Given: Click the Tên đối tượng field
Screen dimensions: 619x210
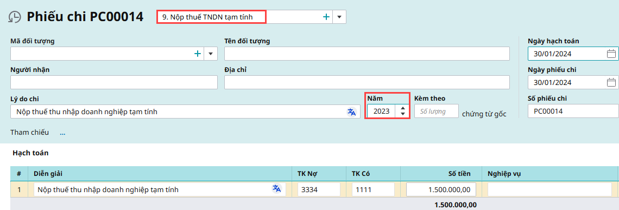Looking at the screenshot, I should click(367, 54).
